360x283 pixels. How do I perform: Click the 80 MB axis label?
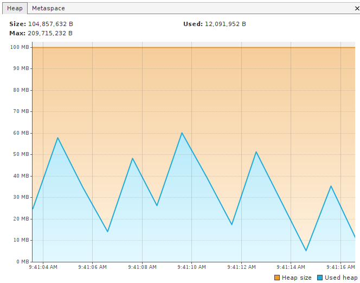pos(21,90)
